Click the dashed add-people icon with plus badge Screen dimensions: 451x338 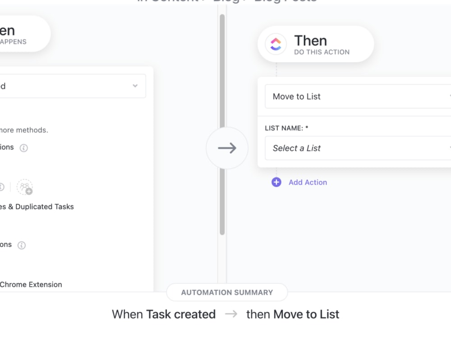(x=25, y=187)
